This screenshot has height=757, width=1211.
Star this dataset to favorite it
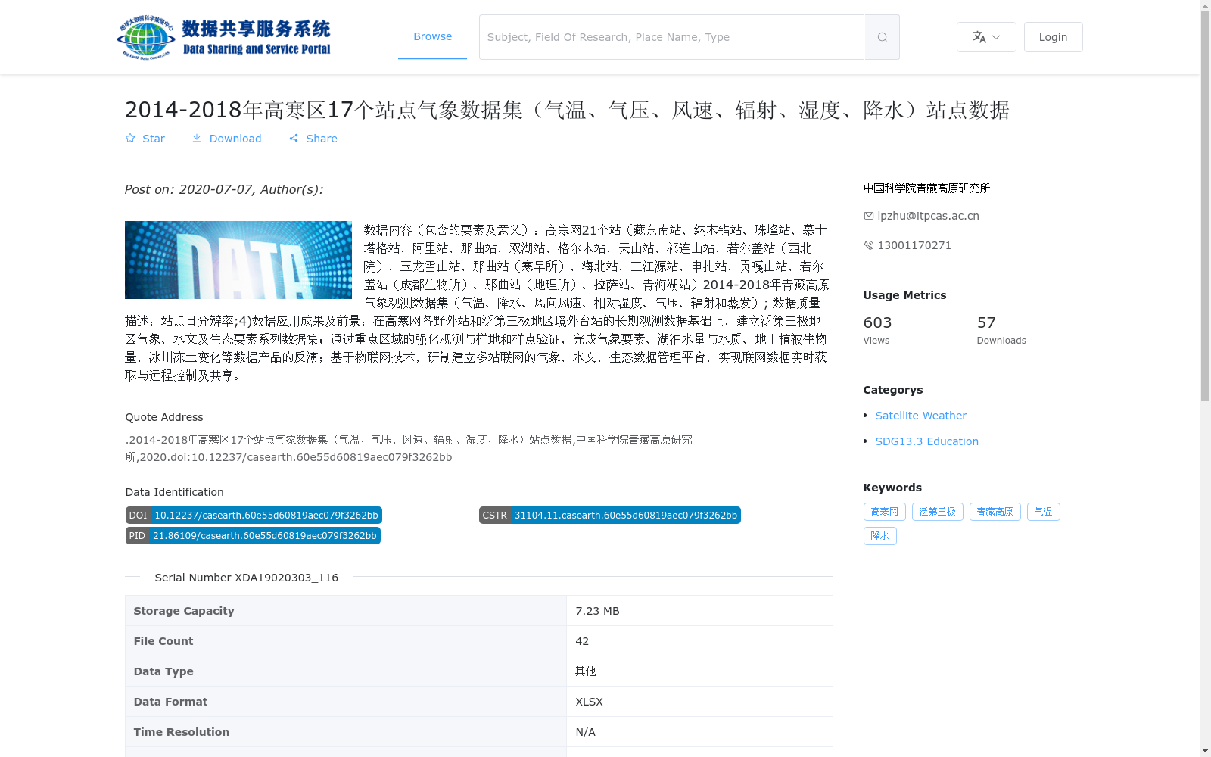click(x=145, y=139)
